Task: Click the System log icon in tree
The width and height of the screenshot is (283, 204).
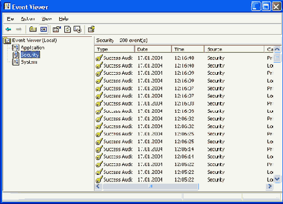Action: [x=15, y=62]
